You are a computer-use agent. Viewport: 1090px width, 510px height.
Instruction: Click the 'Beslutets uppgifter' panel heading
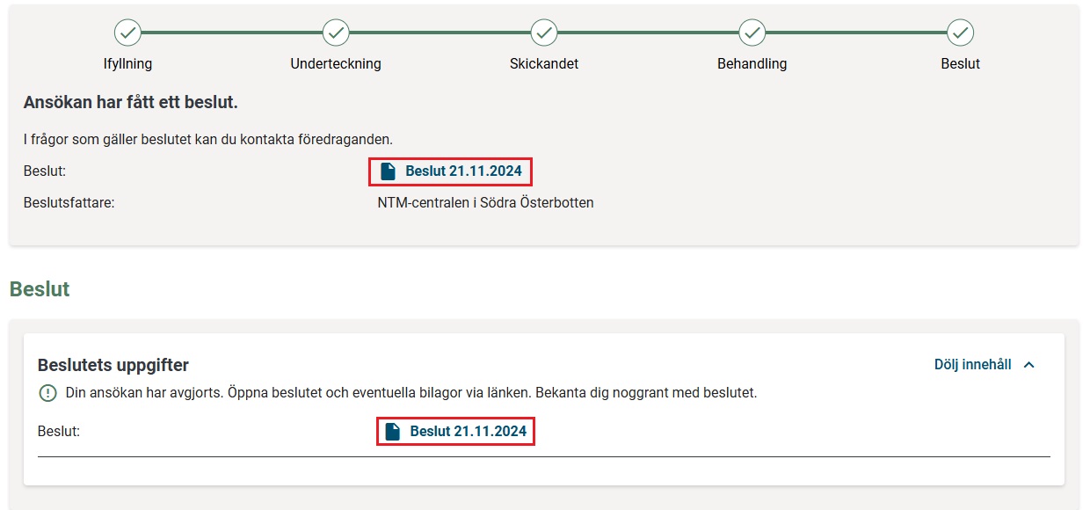pos(113,365)
